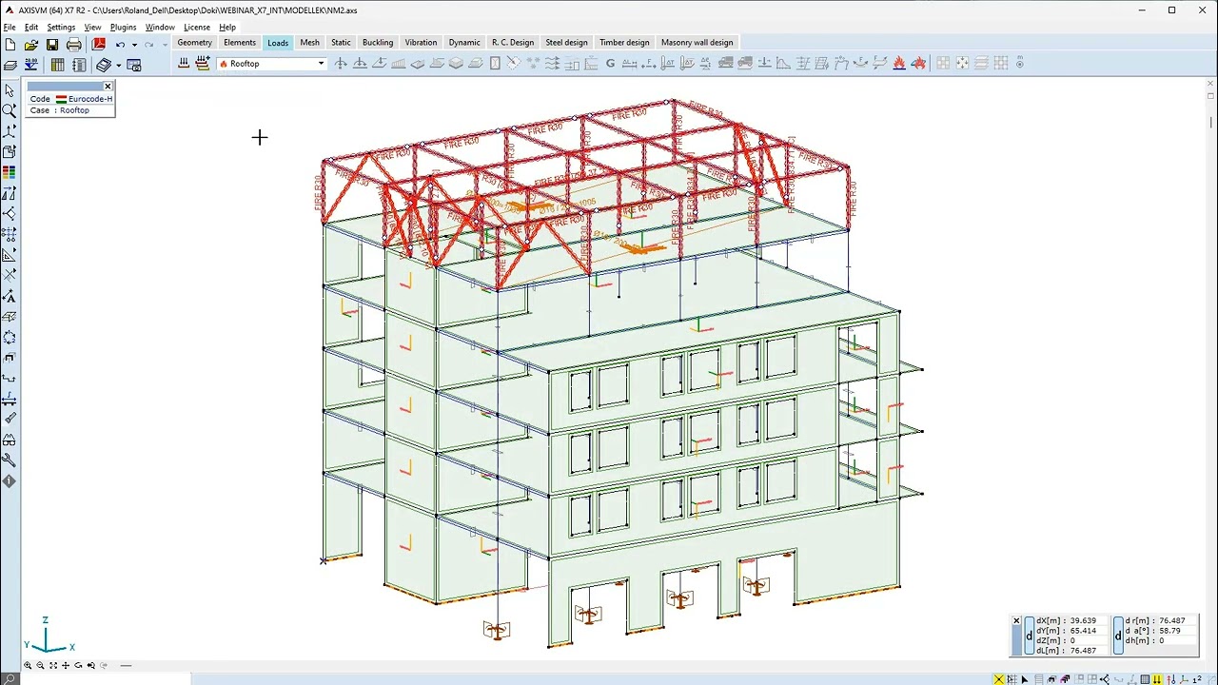Viewport: 1218px width, 685px height.
Task: Close the Code/Case info window
Action: (x=108, y=87)
